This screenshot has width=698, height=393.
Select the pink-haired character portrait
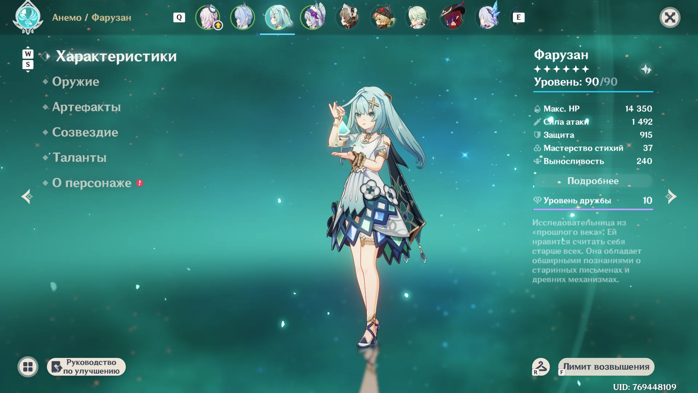pos(208,17)
